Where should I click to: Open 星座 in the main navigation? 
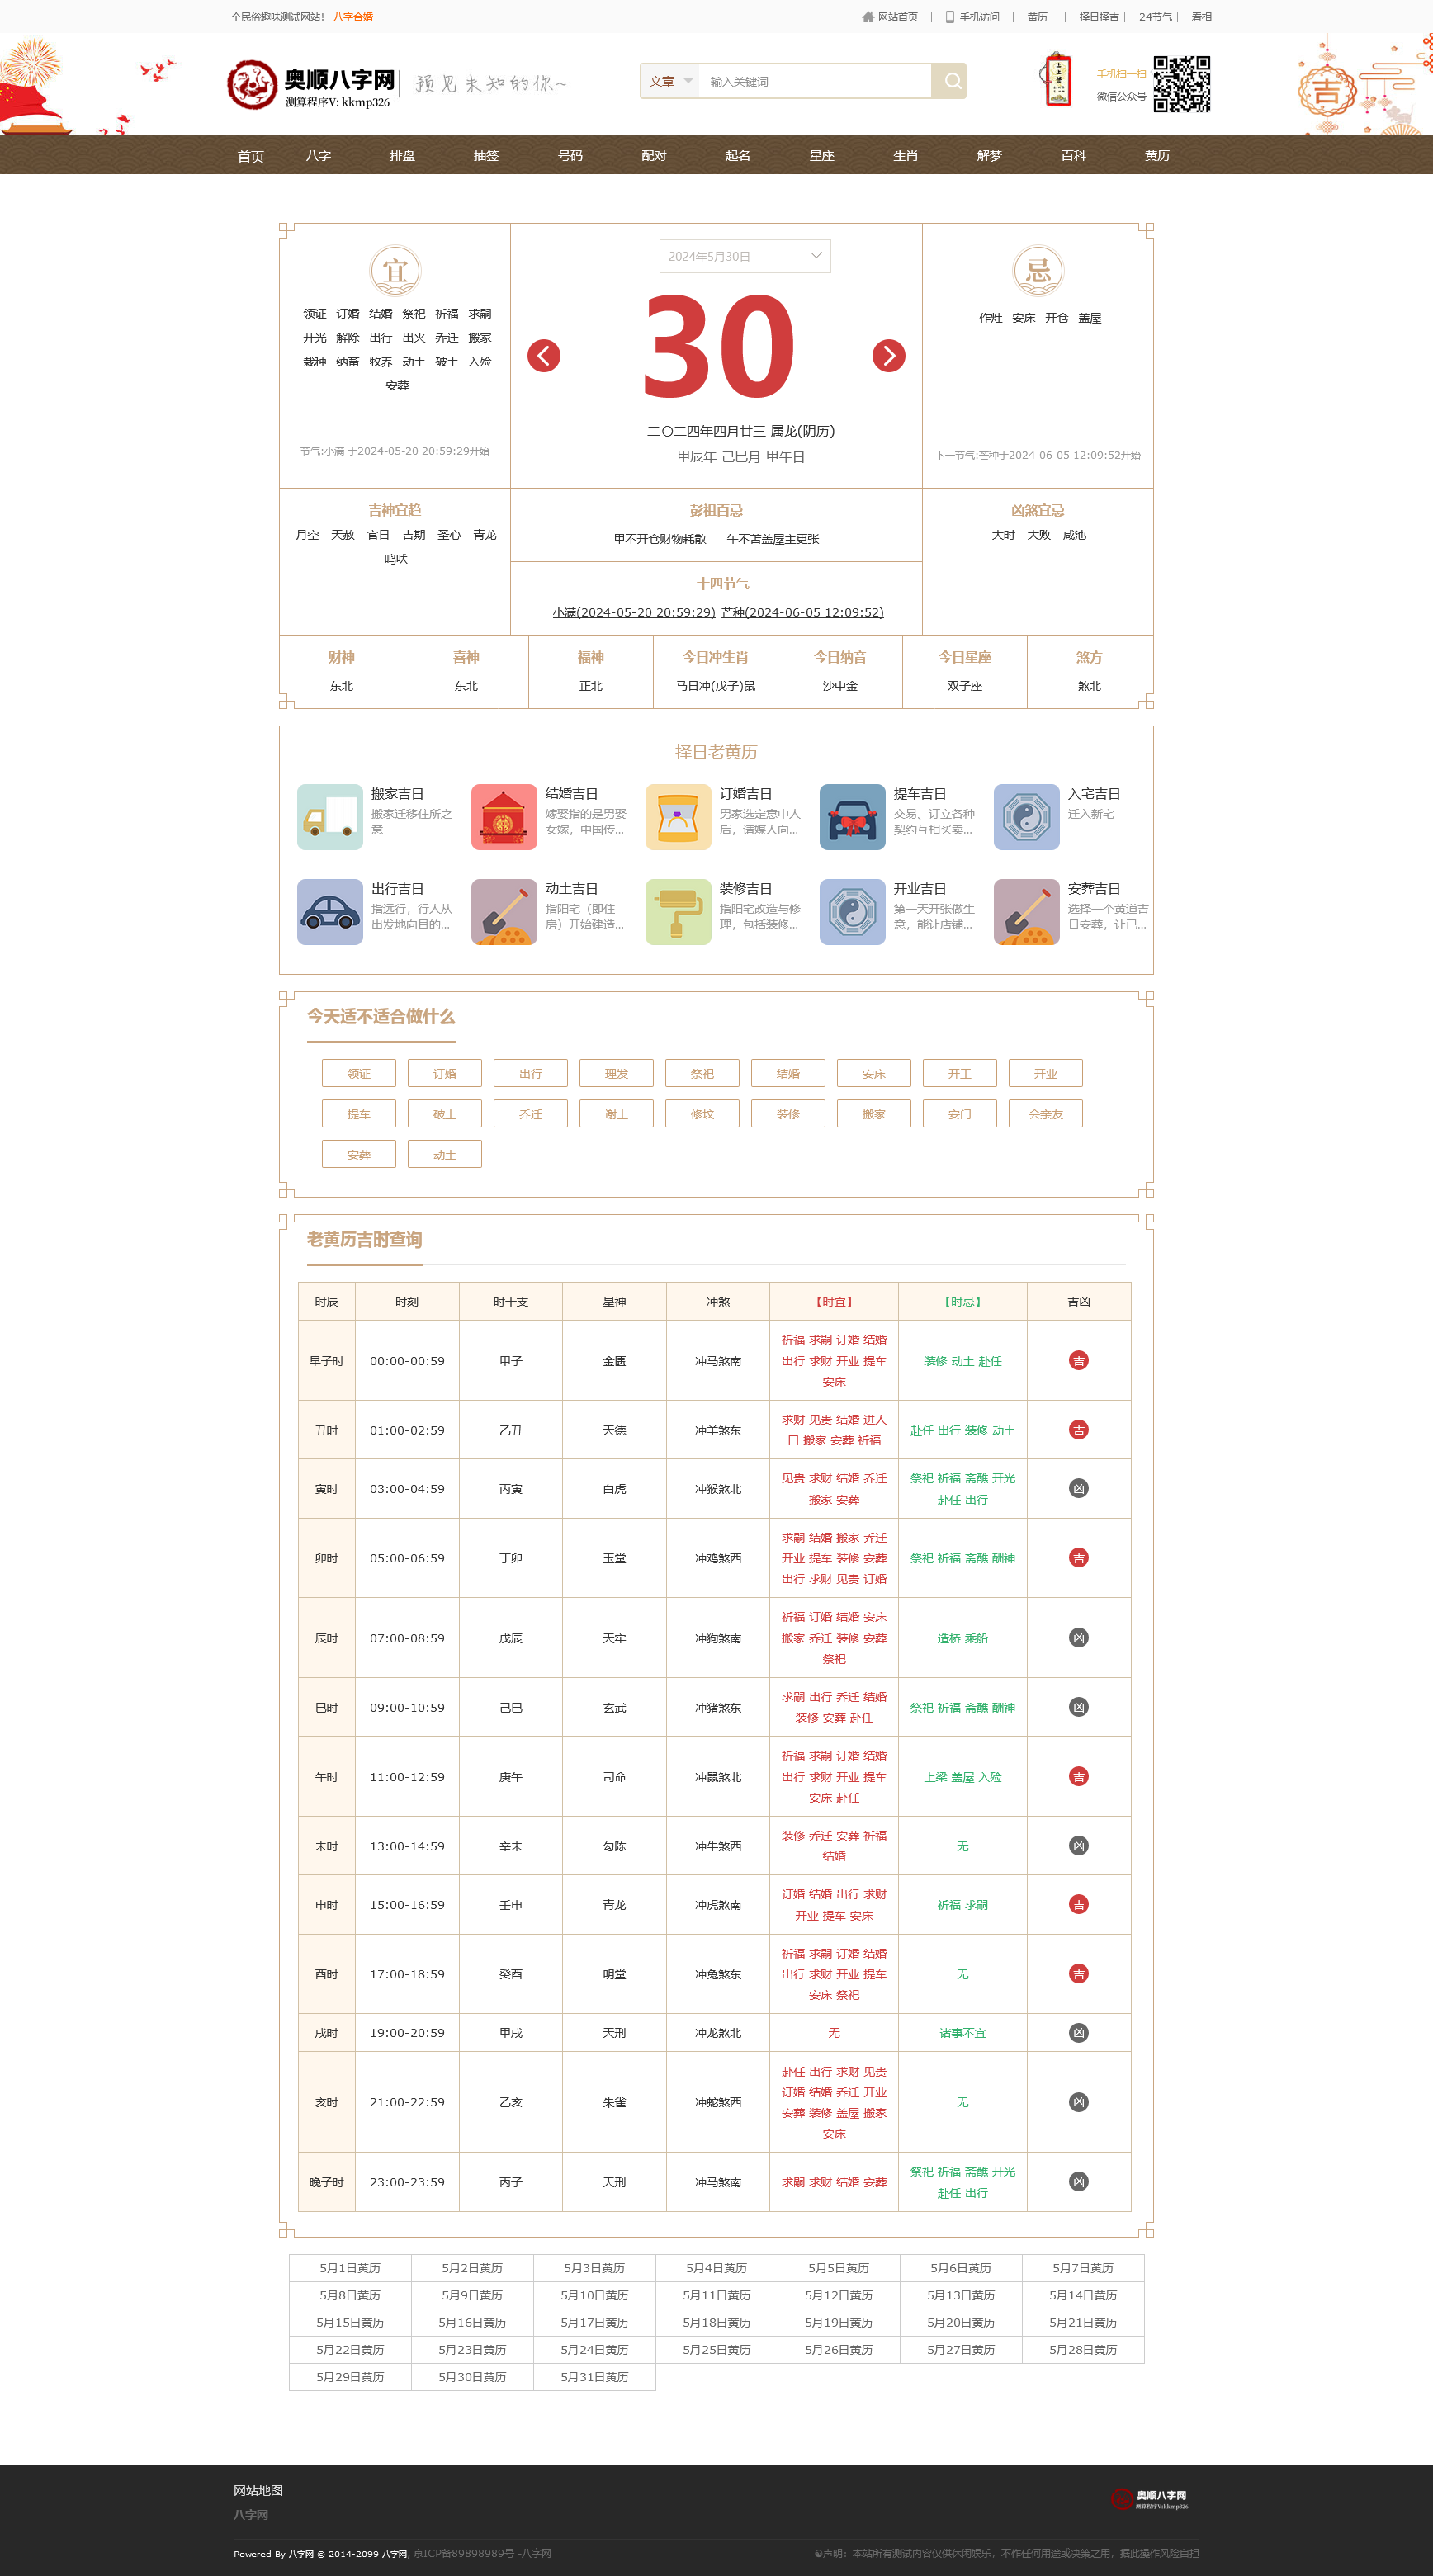(x=821, y=155)
